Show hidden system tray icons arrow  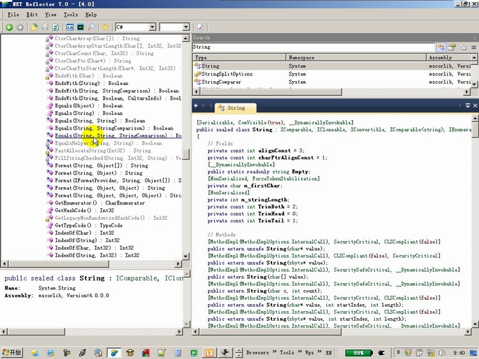point(398,352)
